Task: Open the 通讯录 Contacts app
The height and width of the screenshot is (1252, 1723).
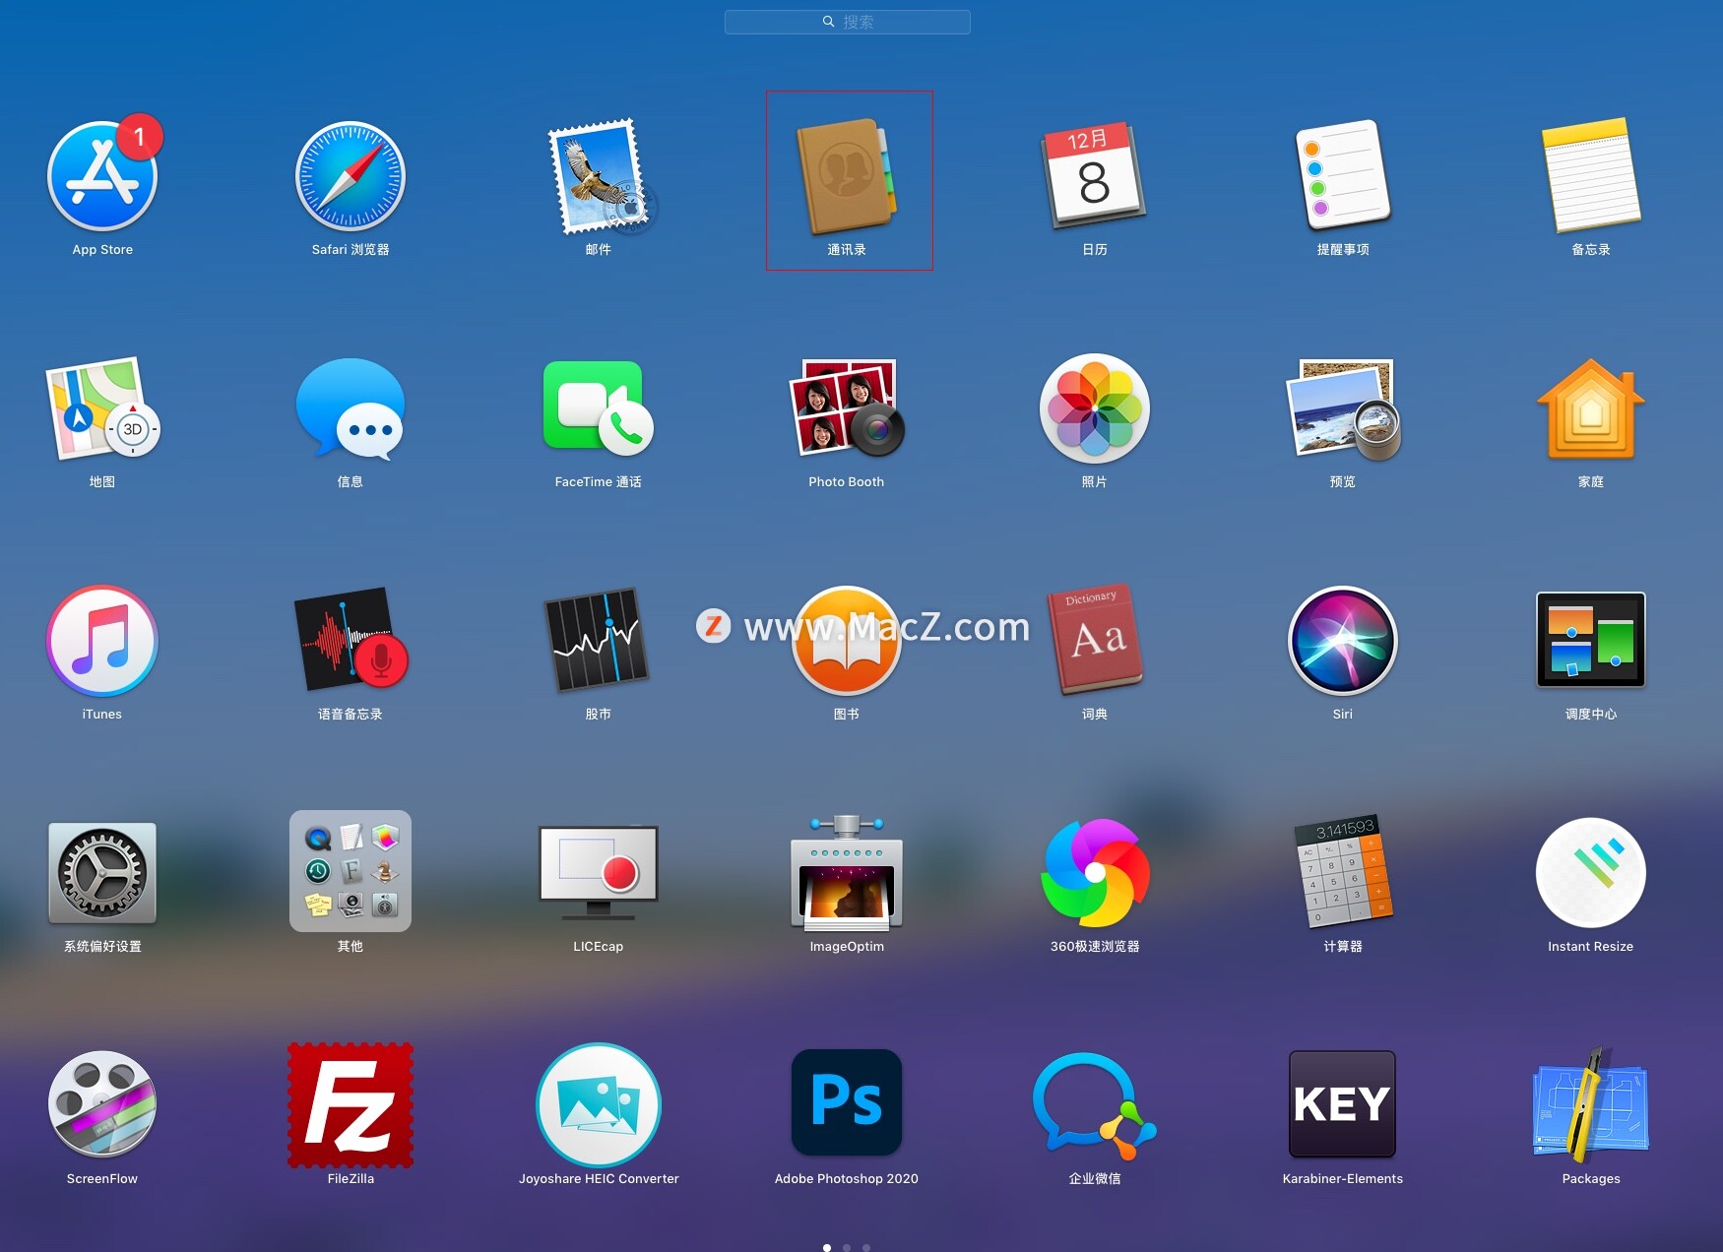Action: pos(847,177)
